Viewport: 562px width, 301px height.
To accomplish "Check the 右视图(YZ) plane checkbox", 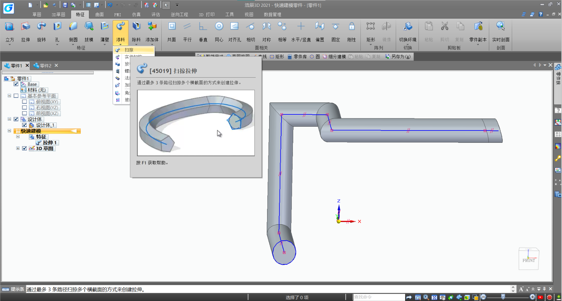I will pyautogui.click(x=24, y=108).
